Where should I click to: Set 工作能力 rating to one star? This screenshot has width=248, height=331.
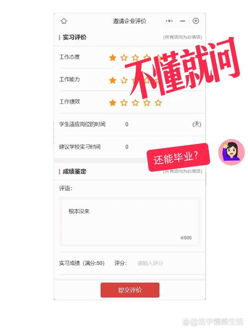click(x=113, y=80)
